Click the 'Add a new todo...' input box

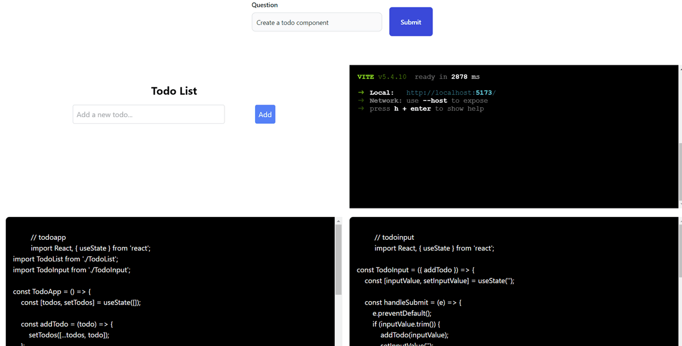(148, 114)
